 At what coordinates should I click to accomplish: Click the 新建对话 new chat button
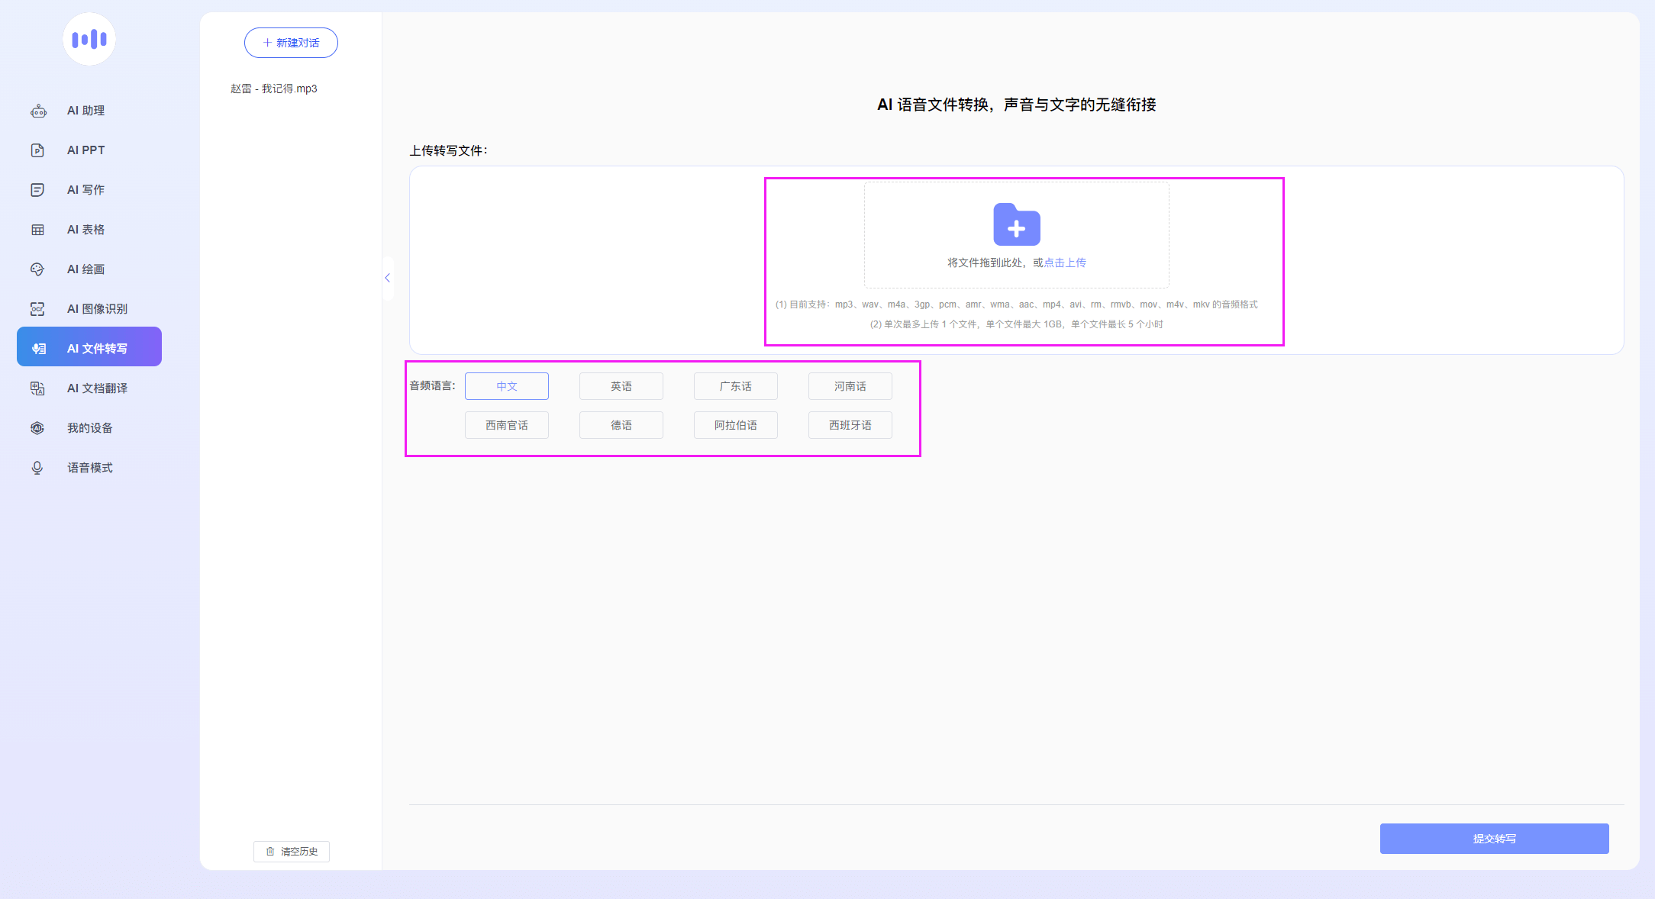291,43
